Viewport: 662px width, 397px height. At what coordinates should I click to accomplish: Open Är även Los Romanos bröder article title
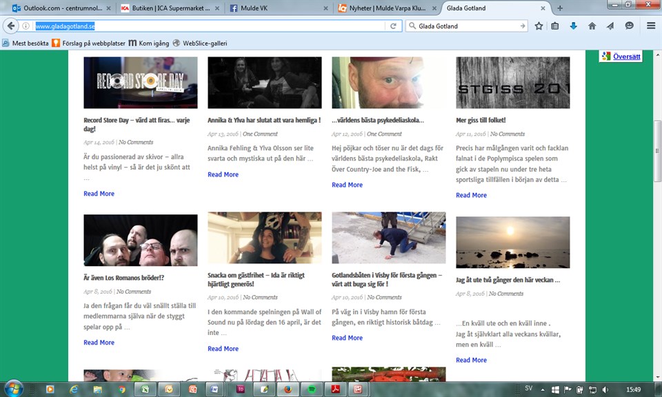[x=123, y=278]
